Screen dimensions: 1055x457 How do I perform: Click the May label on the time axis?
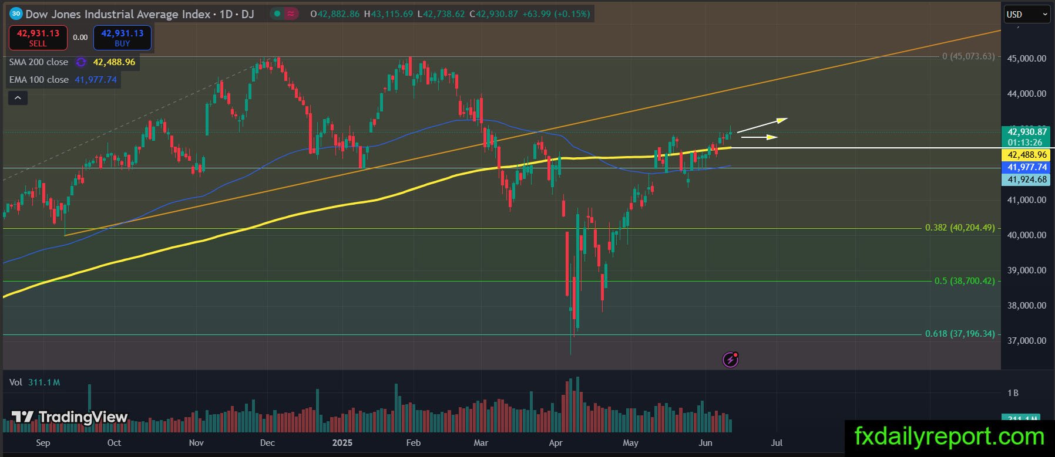[630, 443]
